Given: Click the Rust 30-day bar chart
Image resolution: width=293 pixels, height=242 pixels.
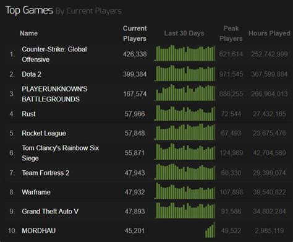Looking at the screenshot, I should pyautogui.click(x=185, y=113).
